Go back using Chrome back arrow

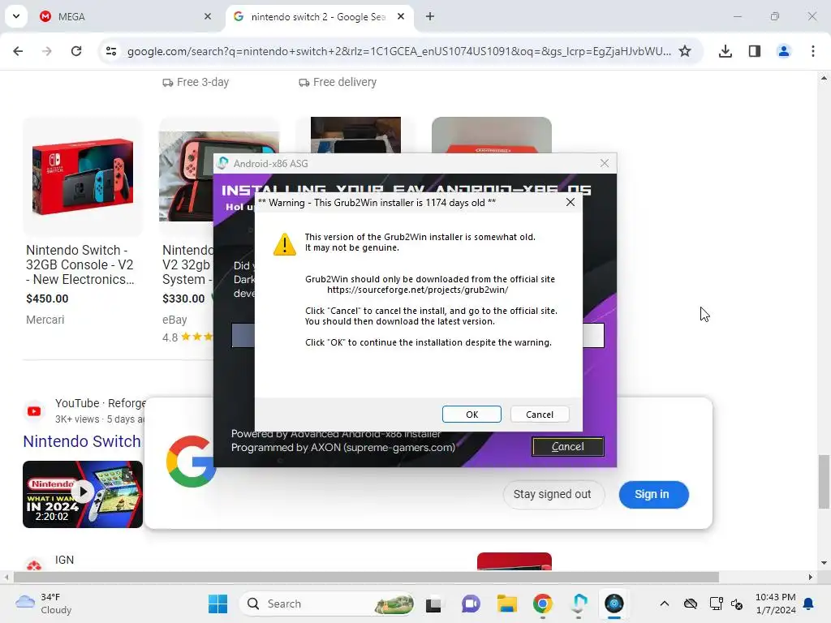tap(18, 51)
